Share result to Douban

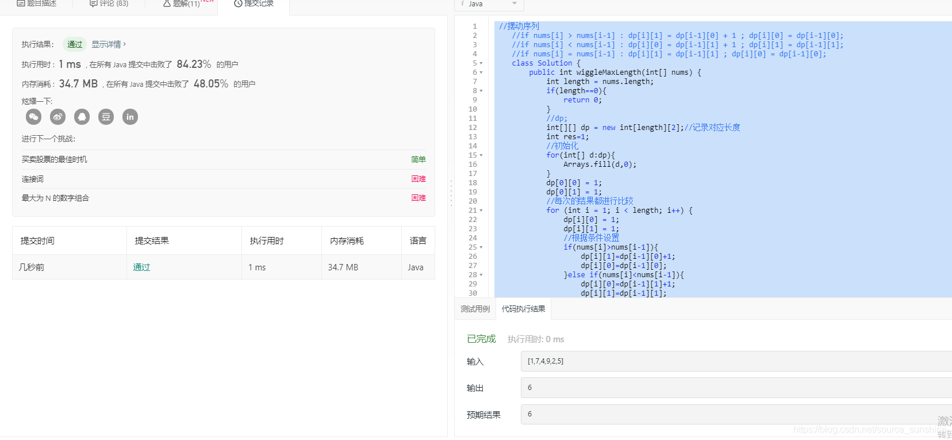[106, 117]
